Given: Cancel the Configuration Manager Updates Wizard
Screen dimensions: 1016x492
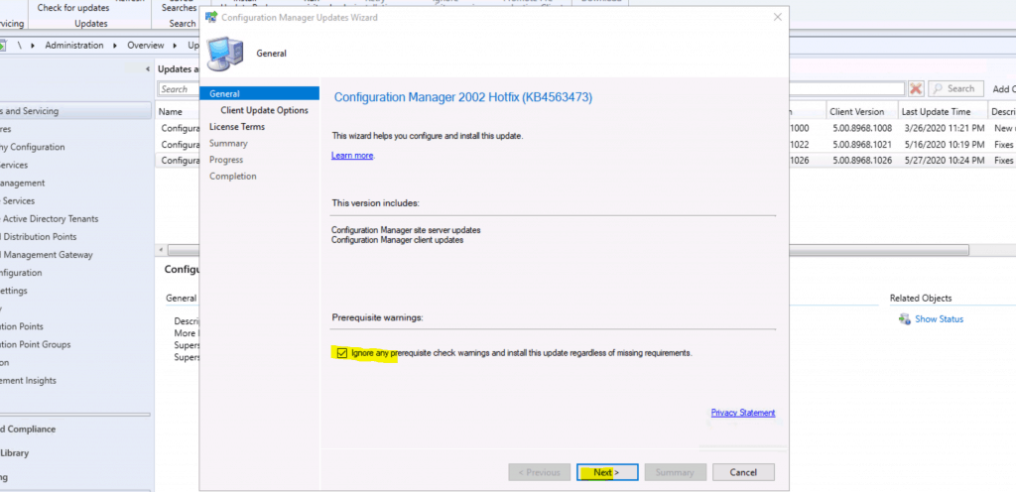Looking at the screenshot, I should [x=743, y=472].
